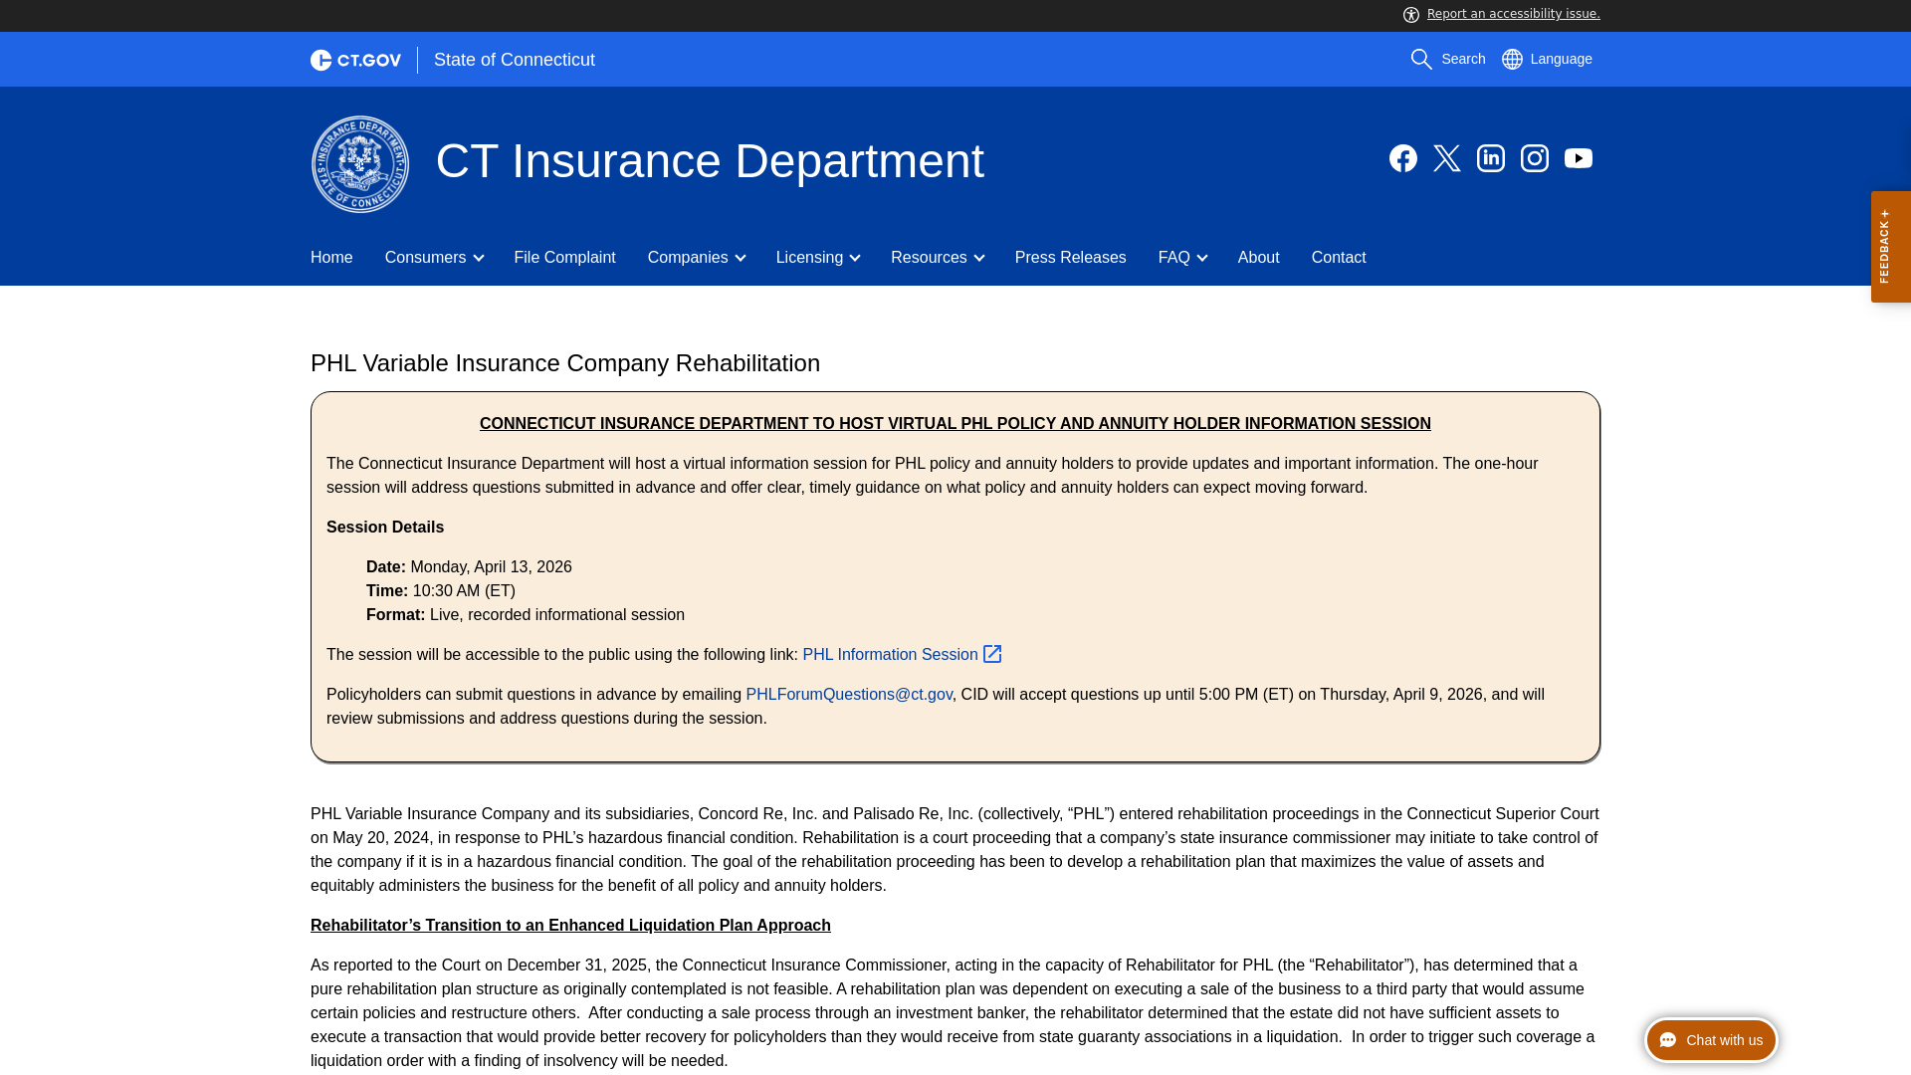
Task: Click the accessibility icon in top bar
Action: (1411, 15)
